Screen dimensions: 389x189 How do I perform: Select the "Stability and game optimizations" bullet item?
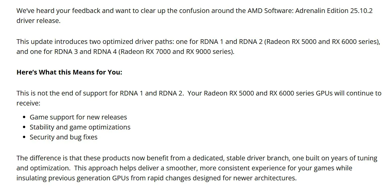point(80,127)
